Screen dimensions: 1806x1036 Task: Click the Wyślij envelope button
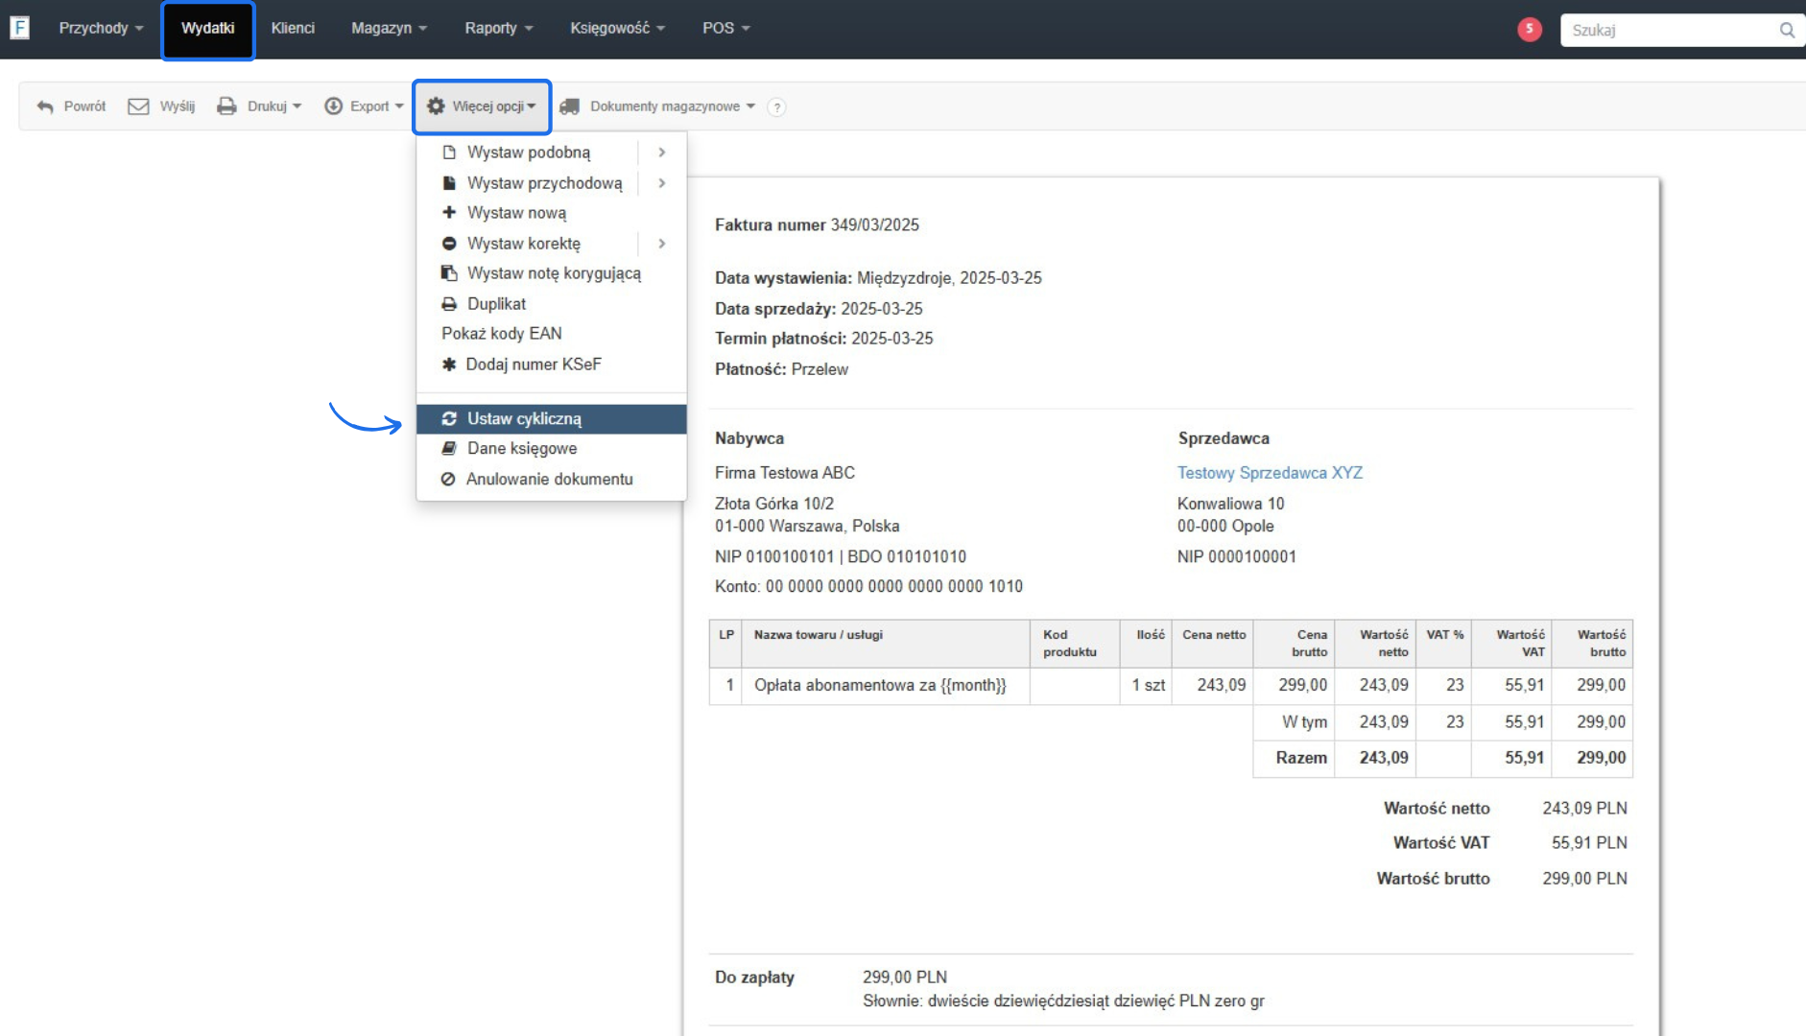click(x=161, y=106)
